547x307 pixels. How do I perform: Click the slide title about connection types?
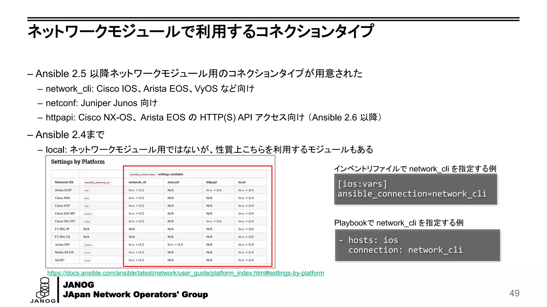[200, 31]
